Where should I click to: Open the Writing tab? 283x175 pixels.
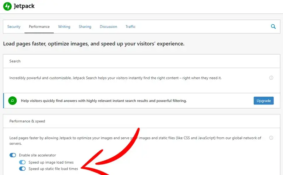pos(64,27)
